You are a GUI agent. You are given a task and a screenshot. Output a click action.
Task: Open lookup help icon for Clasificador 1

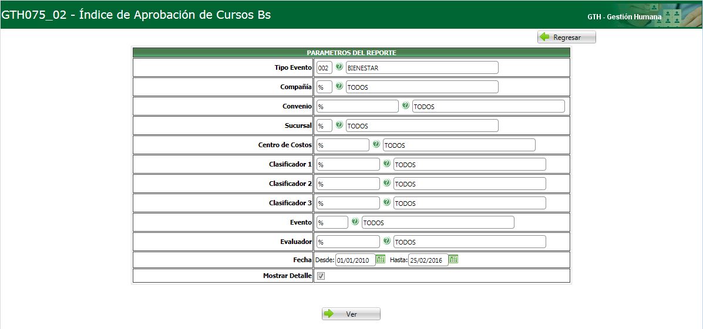point(386,164)
